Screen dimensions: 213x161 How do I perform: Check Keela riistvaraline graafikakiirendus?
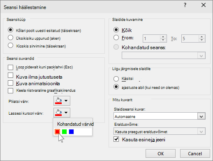(x=11, y=91)
